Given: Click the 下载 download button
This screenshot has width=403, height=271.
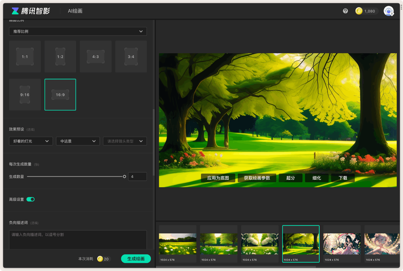Looking at the screenshot, I should click(343, 178).
